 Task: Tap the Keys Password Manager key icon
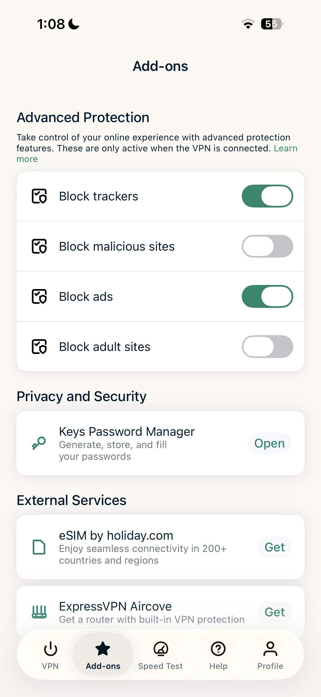coord(39,443)
